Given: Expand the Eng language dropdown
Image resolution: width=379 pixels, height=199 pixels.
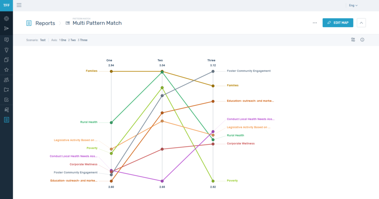Looking at the screenshot, I should point(353,6).
